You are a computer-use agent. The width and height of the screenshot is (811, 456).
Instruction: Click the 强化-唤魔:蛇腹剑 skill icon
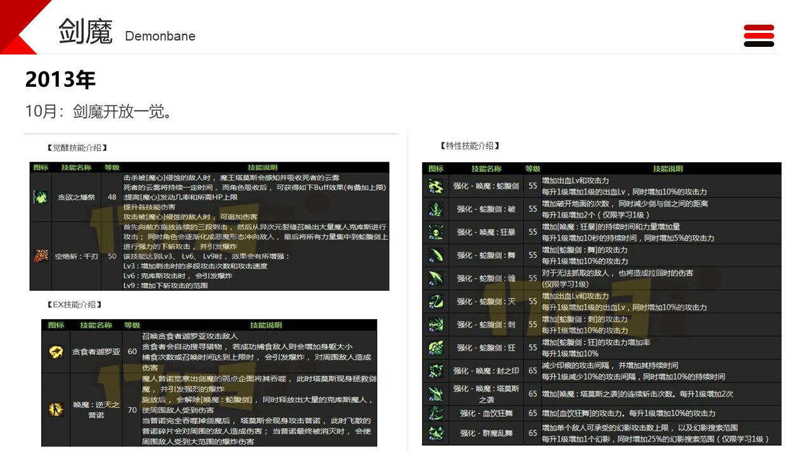click(435, 186)
